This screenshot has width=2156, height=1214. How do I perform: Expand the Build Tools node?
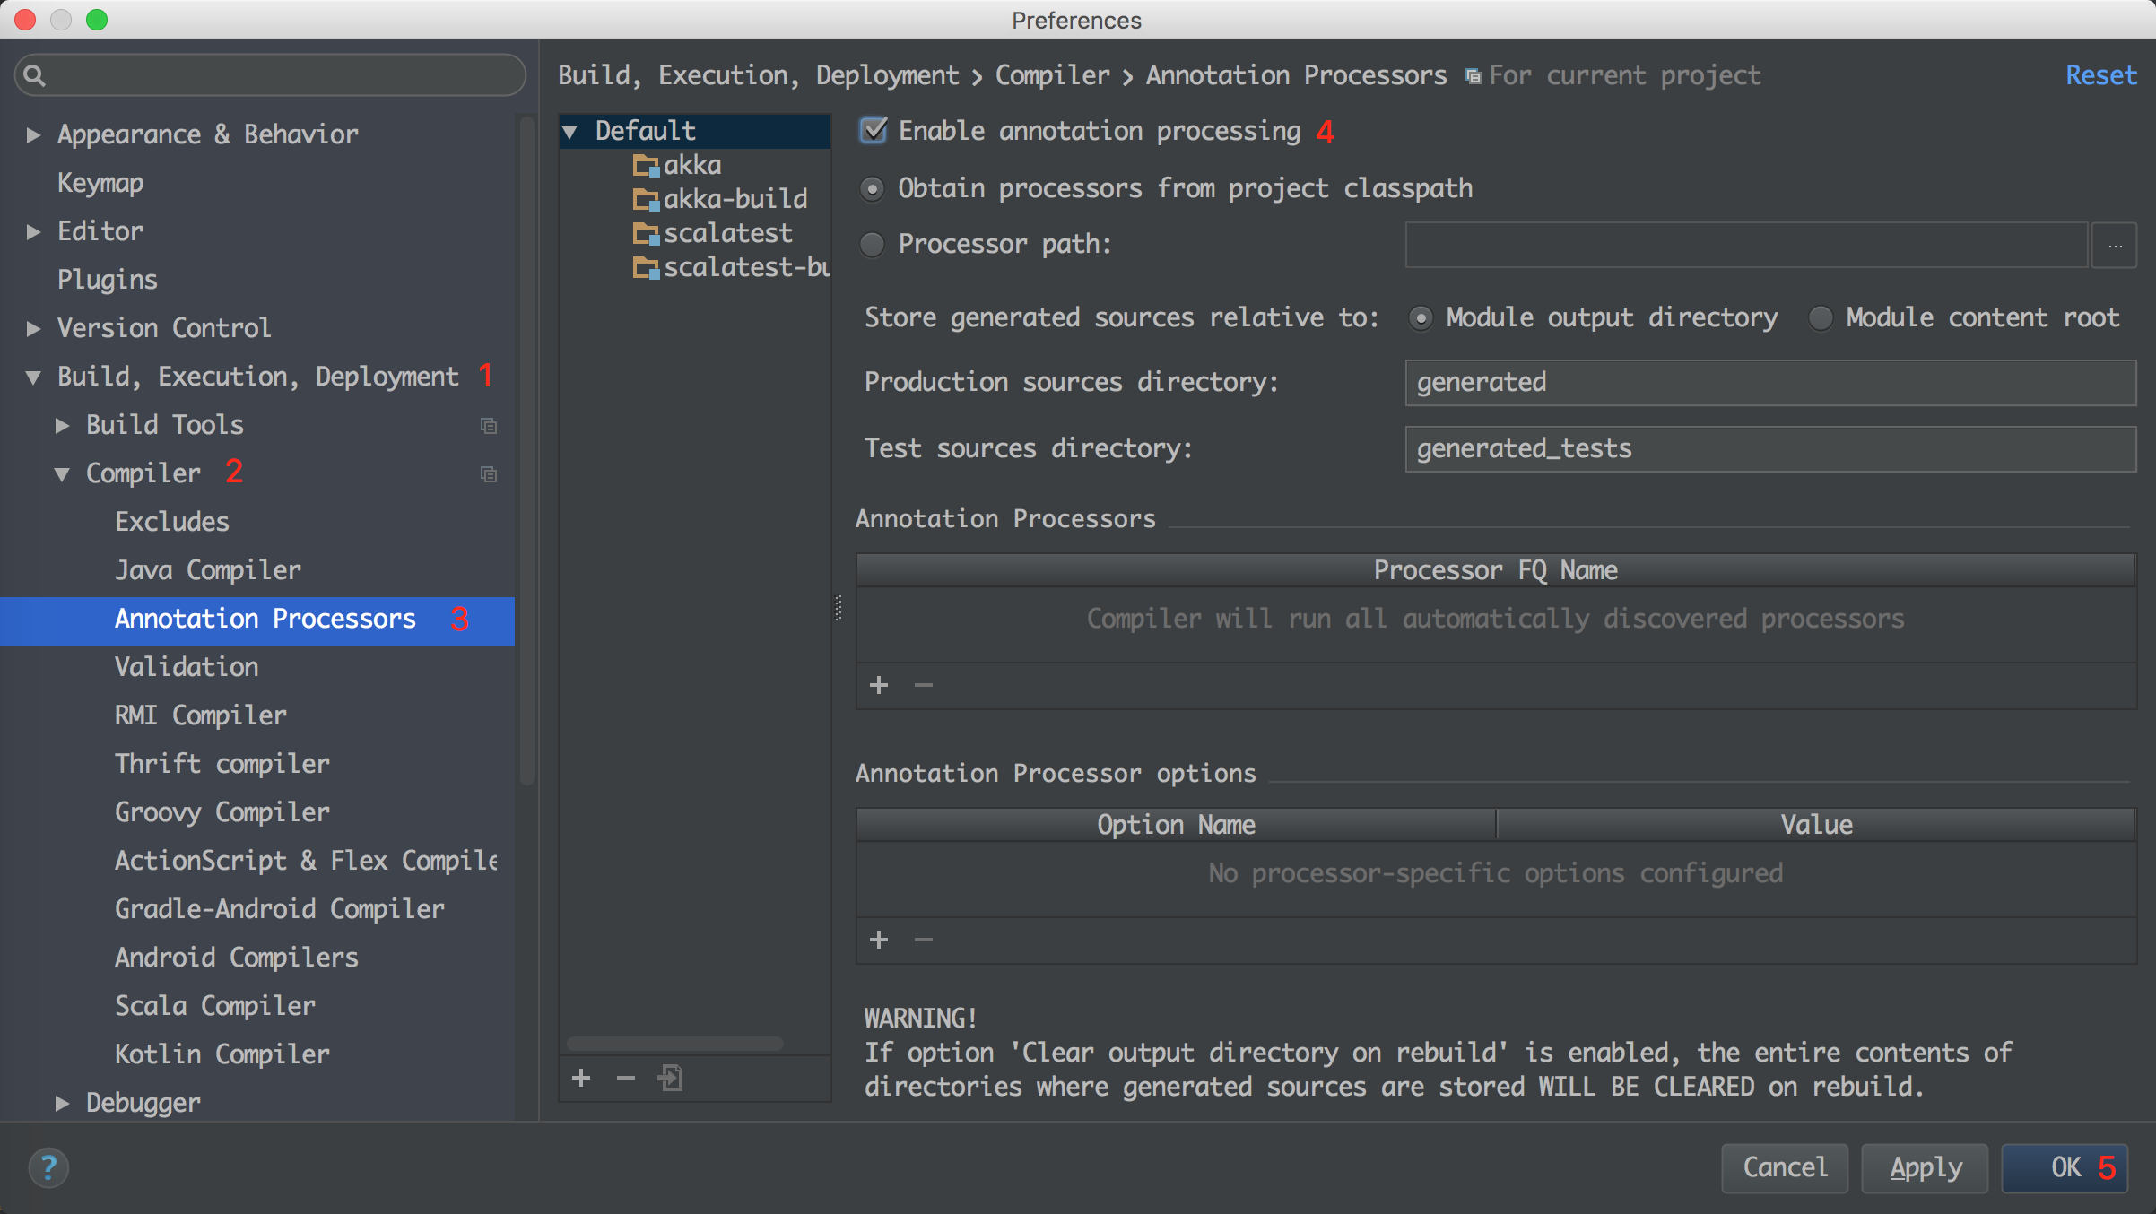point(62,425)
